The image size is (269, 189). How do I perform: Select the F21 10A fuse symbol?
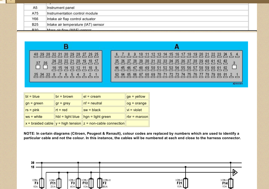pos(186,183)
